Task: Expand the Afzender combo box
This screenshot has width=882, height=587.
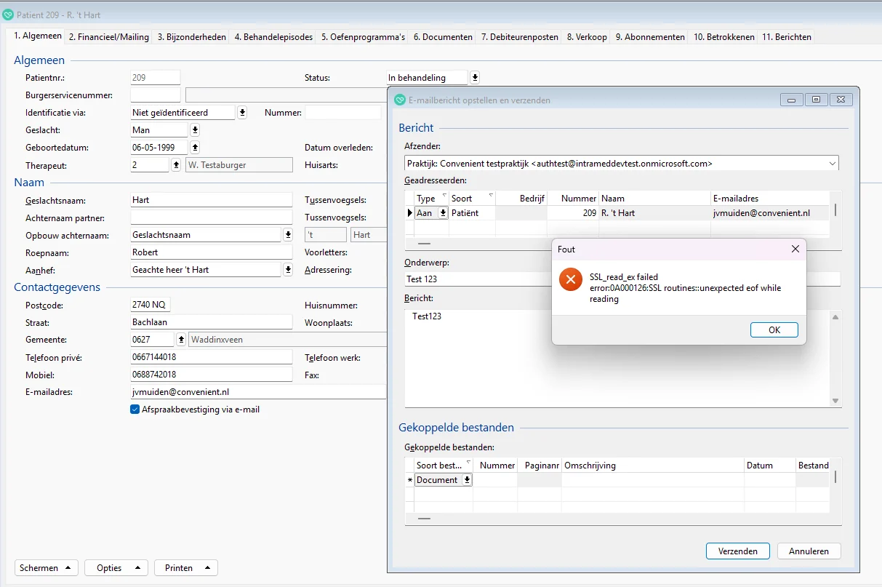Action: pos(832,164)
